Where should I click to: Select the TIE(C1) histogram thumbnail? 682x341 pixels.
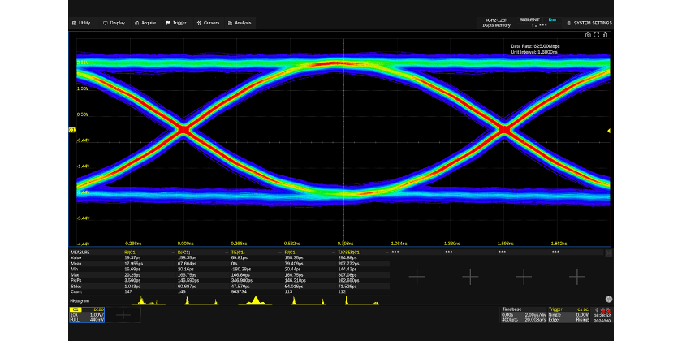coord(256,300)
